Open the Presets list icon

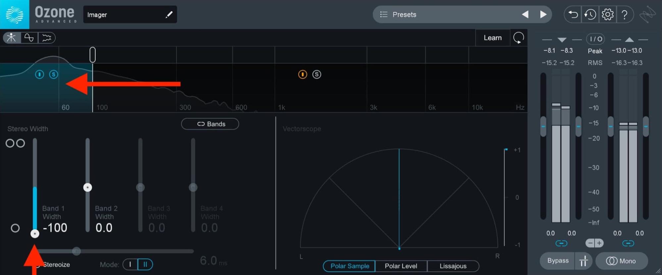point(383,14)
